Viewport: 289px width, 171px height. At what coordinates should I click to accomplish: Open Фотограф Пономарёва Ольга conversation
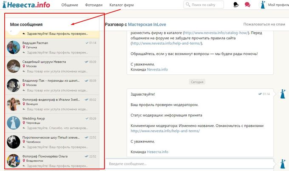click(x=52, y=160)
